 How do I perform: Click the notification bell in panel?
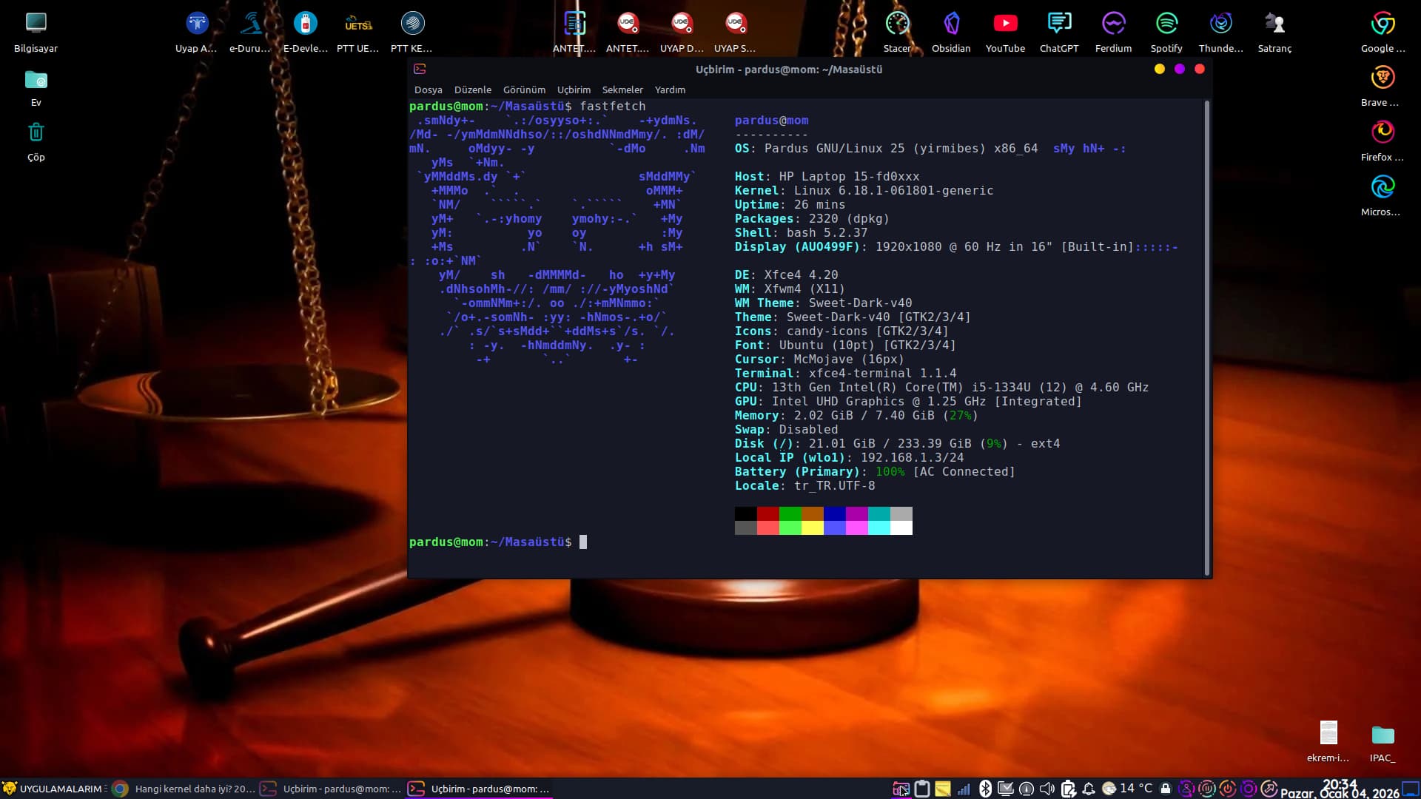tap(1089, 789)
